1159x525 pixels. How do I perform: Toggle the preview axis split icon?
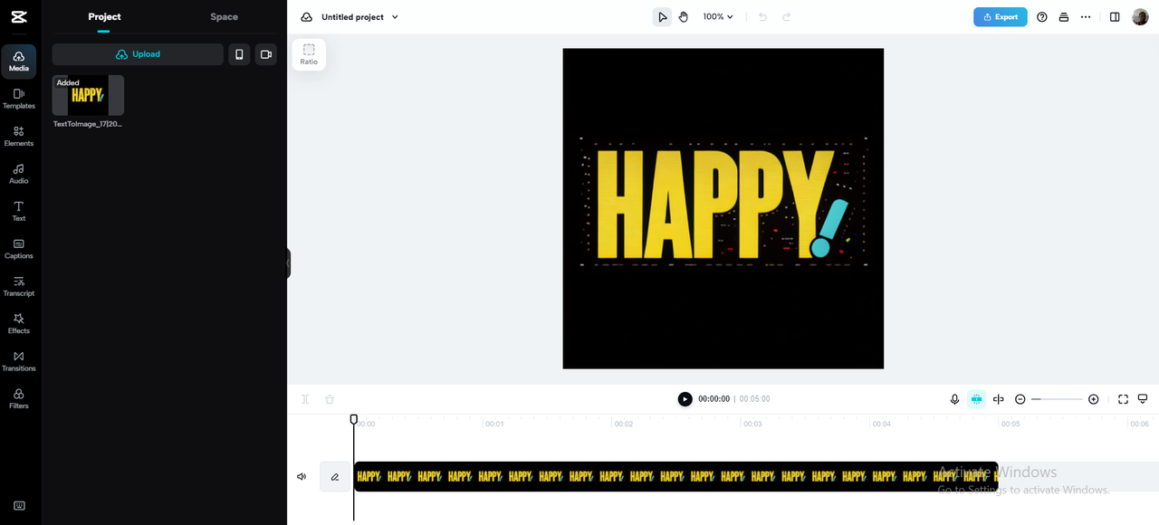[x=999, y=399]
